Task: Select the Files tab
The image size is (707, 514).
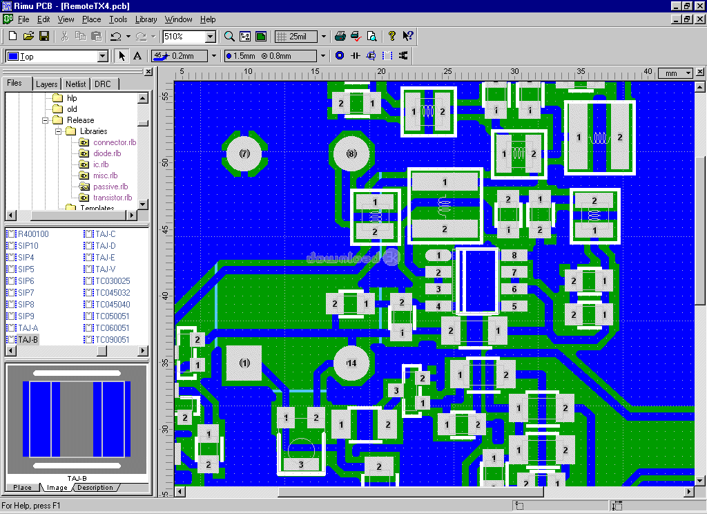Action: click(15, 83)
